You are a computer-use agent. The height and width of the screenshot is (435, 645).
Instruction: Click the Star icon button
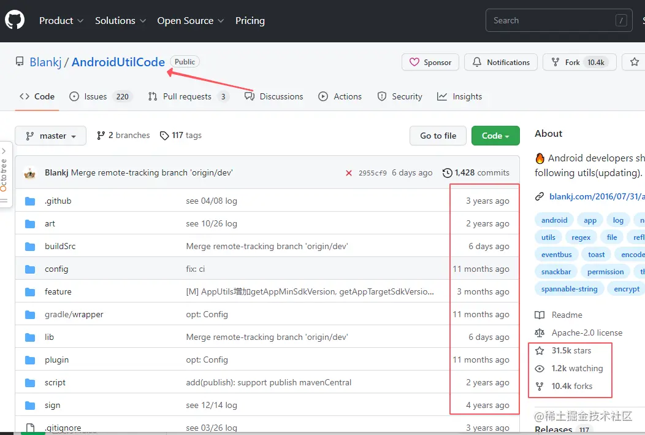pos(635,62)
